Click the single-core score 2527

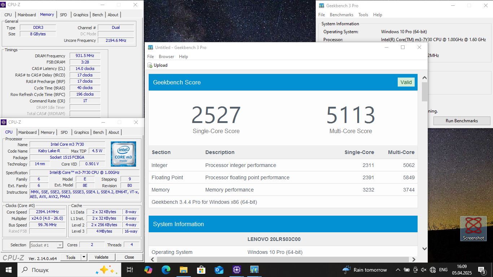(x=216, y=115)
